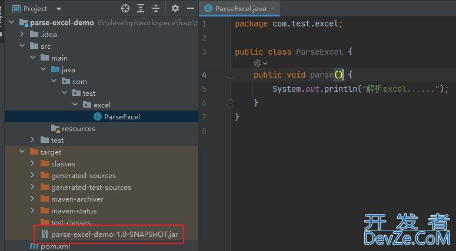Expand the maven-status folder
The image size is (456, 251).
tap(32, 210)
